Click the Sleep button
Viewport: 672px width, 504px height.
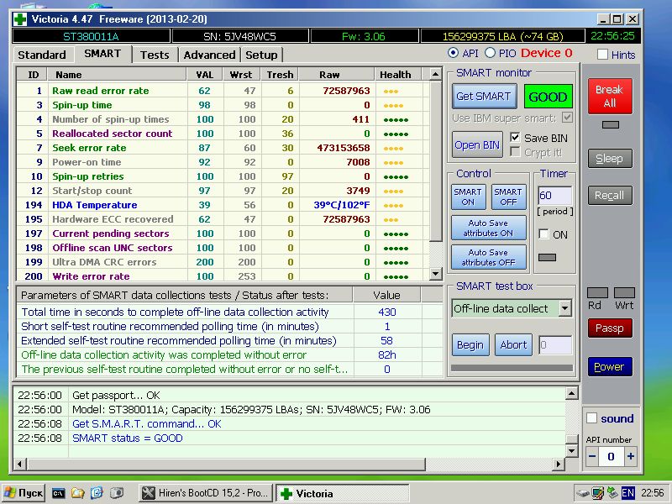click(x=610, y=159)
